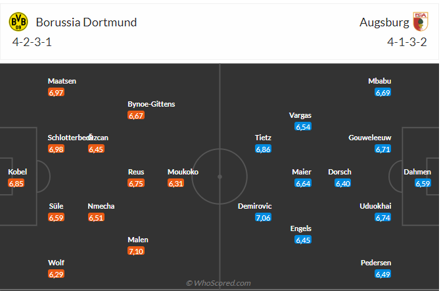
Task: Click Mbabu's 6,69 rating badge
Action: tap(383, 92)
